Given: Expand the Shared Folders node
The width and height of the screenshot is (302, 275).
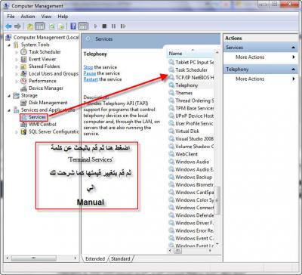Looking at the screenshot, I should click(17, 66).
